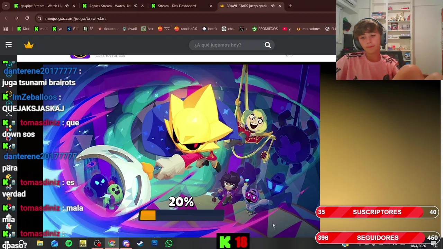This screenshot has height=249, width=443.
Task: Click the chat username ImZeballoos
Action: (34, 97)
